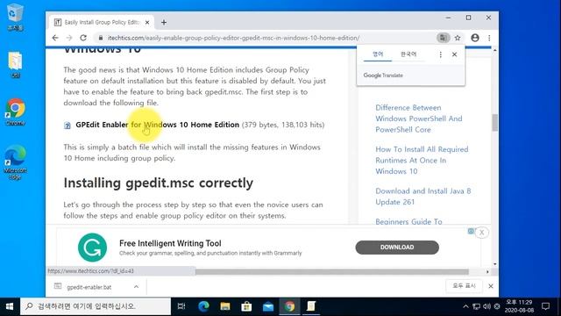The image size is (561, 316).
Task: Click the vertical page scrollbar thumb
Action: point(494,123)
